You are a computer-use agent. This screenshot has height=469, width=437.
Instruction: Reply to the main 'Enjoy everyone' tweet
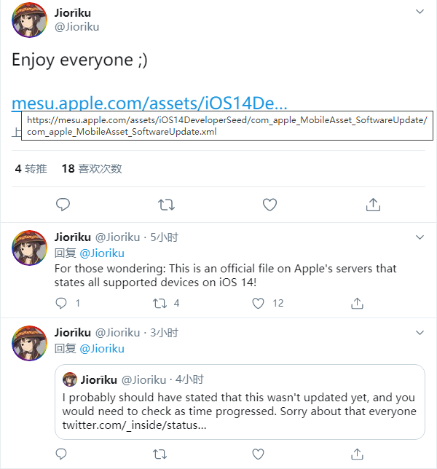[63, 205]
